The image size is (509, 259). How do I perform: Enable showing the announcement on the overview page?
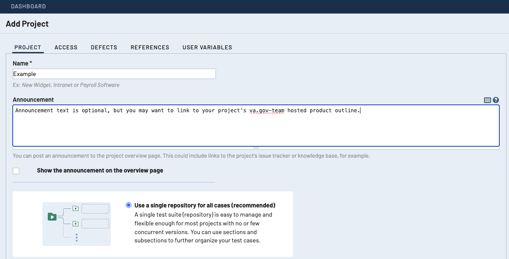[x=16, y=171]
